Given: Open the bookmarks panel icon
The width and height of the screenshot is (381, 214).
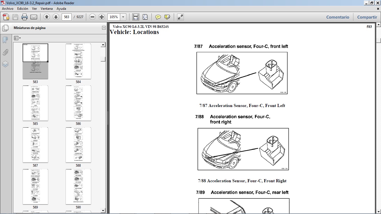Looking at the screenshot, I should (5, 40).
